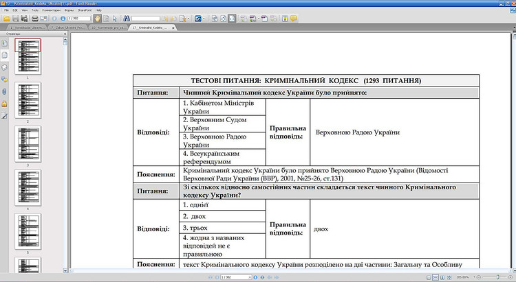Click thumbnail panel scroll-down arrow
This screenshot has height=282, width=516.
[x=65, y=270]
